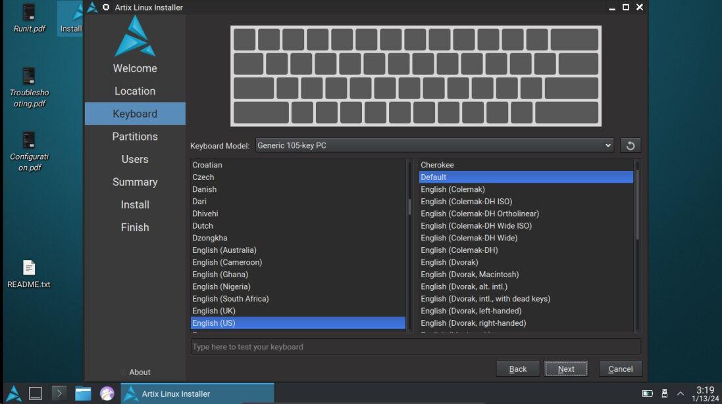This screenshot has height=404, width=722.
Task: Select the Dari layout
Action: (298, 201)
